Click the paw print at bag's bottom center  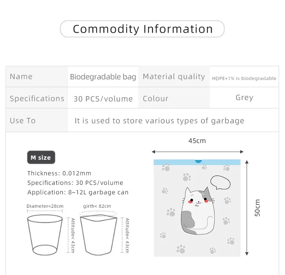(181, 249)
